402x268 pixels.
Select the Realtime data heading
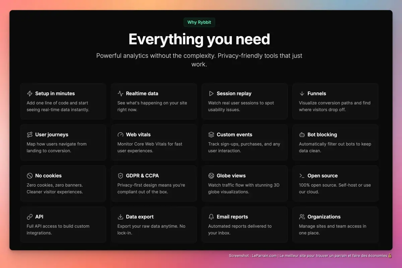click(x=142, y=93)
